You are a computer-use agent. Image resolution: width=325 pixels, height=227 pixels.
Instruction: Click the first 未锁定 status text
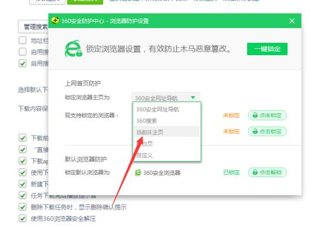231,116
